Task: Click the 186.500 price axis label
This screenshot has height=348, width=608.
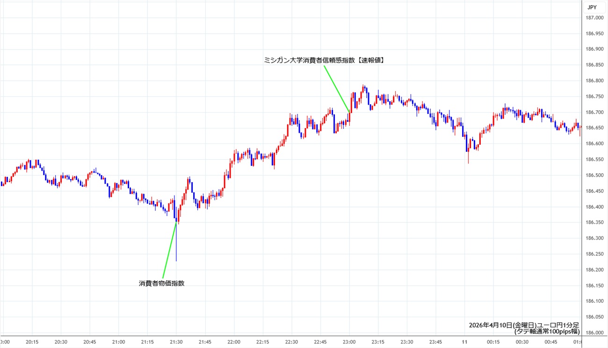Action: point(594,175)
